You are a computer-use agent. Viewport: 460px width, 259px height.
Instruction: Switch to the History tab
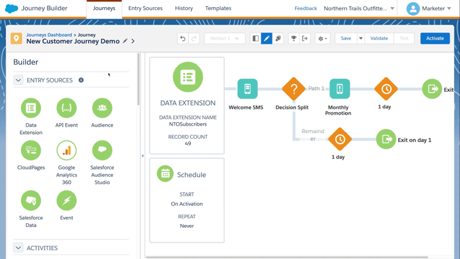184,9
